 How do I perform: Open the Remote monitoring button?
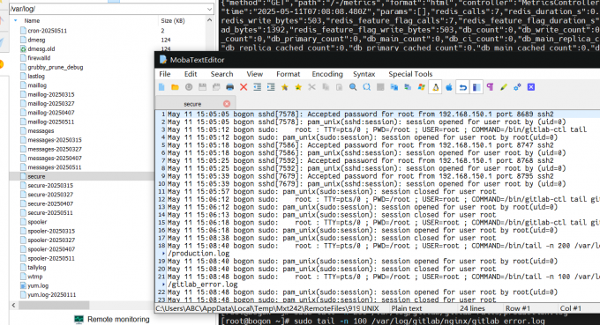112,319
